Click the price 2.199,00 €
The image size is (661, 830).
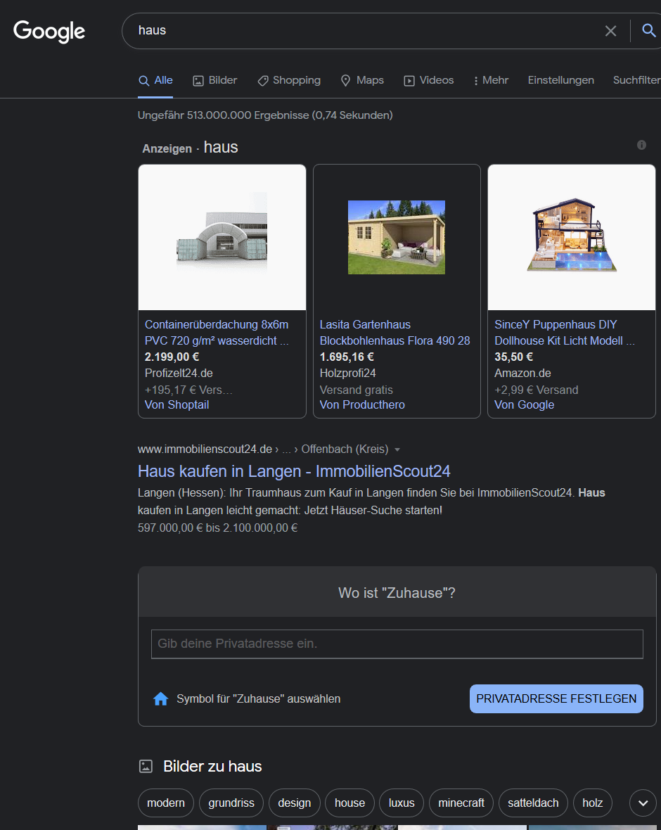pos(172,357)
